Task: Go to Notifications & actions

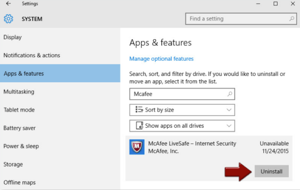Action: [x=32, y=55]
